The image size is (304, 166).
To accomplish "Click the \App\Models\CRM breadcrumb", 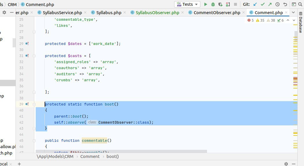I will [x=55, y=156].
